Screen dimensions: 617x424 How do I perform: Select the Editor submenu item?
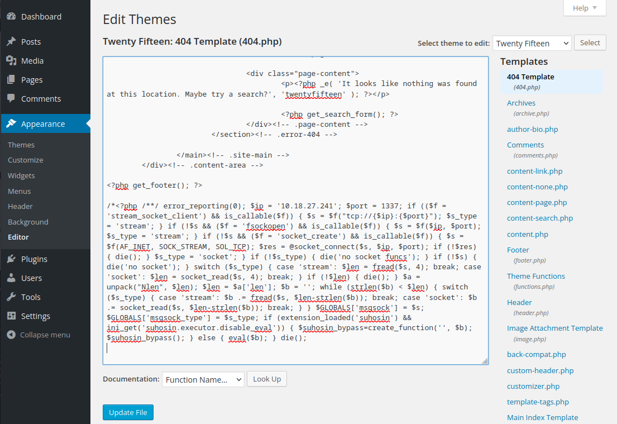pyautogui.click(x=18, y=237)
